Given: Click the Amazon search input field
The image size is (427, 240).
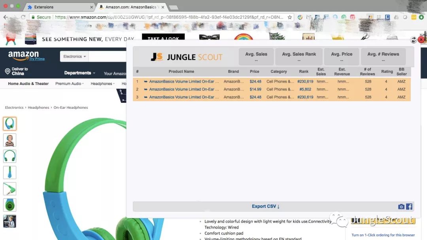Looking at the screenshot, I should click(108, 57).
